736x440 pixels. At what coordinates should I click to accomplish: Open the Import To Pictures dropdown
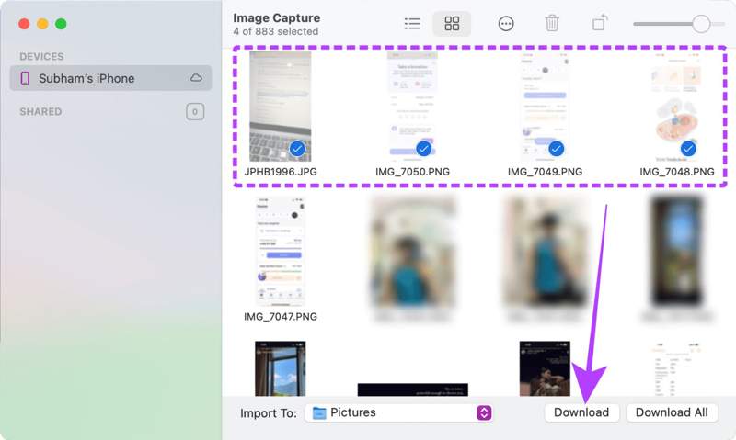[x=399, y=412]
